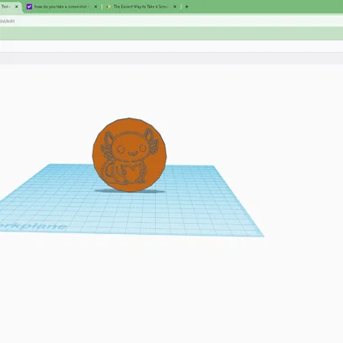Open 'The Easiest Way to Take a Screenshot' tab

pyautogui.click(x=141, y=6)
